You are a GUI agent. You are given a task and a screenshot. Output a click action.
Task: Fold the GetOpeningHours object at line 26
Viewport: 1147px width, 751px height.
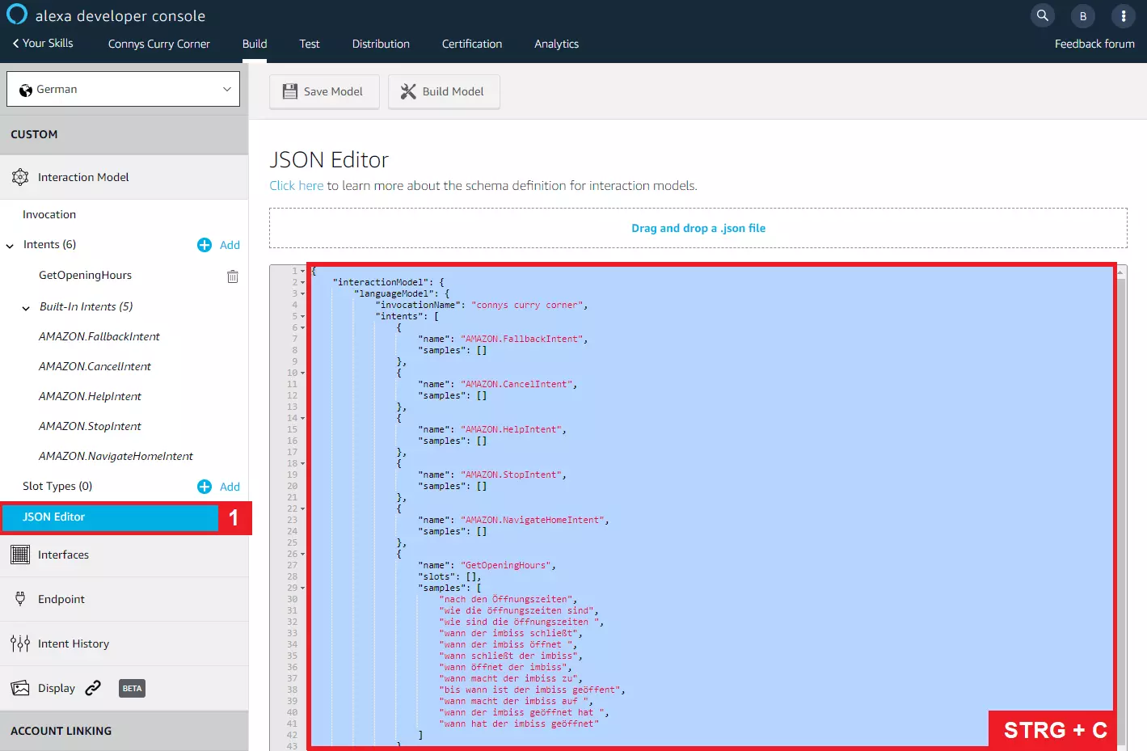pyautogui.click(x=303, y=554)
